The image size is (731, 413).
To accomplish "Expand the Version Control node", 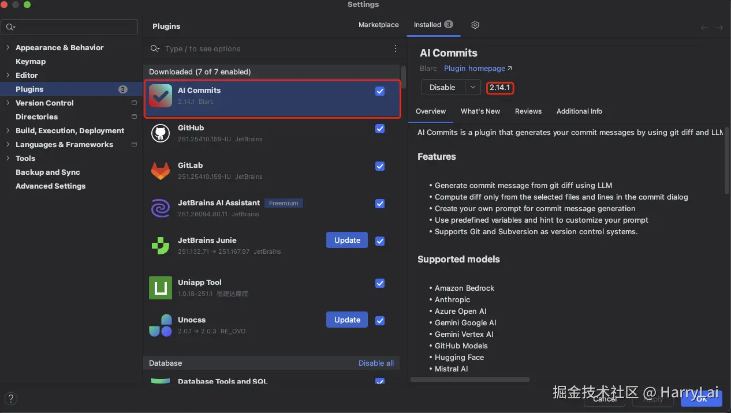I will 8,103.
